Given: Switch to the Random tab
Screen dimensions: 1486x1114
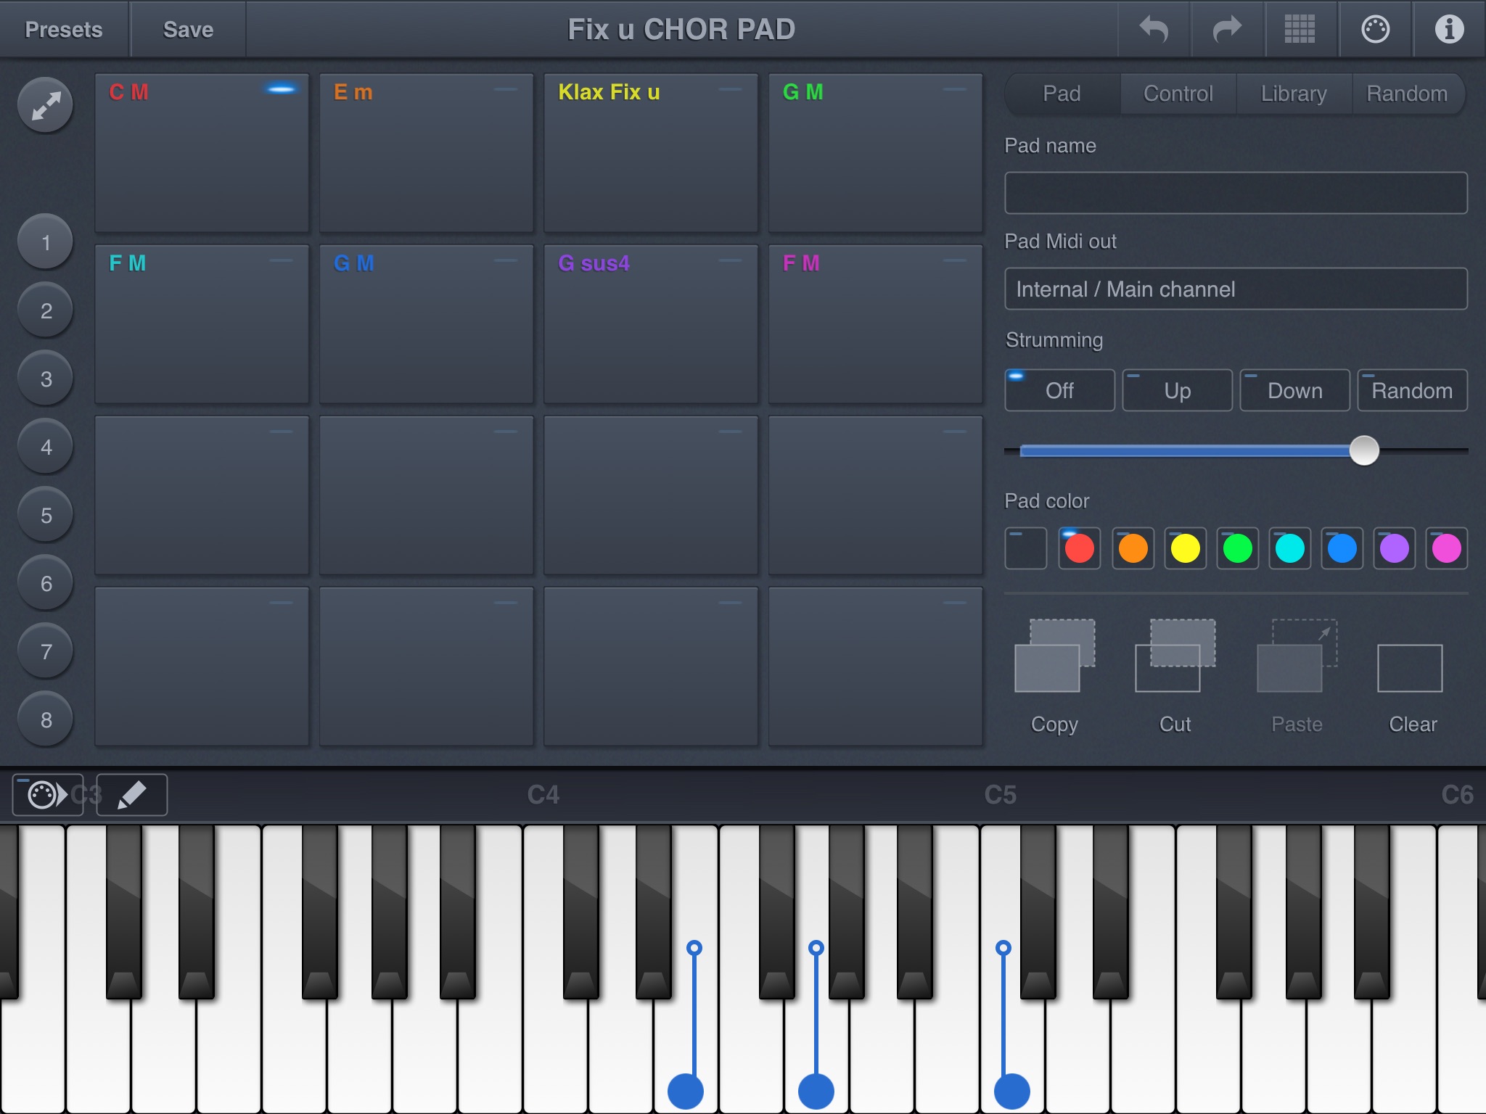Looking at the screenshot, I should coord(1408,94).
